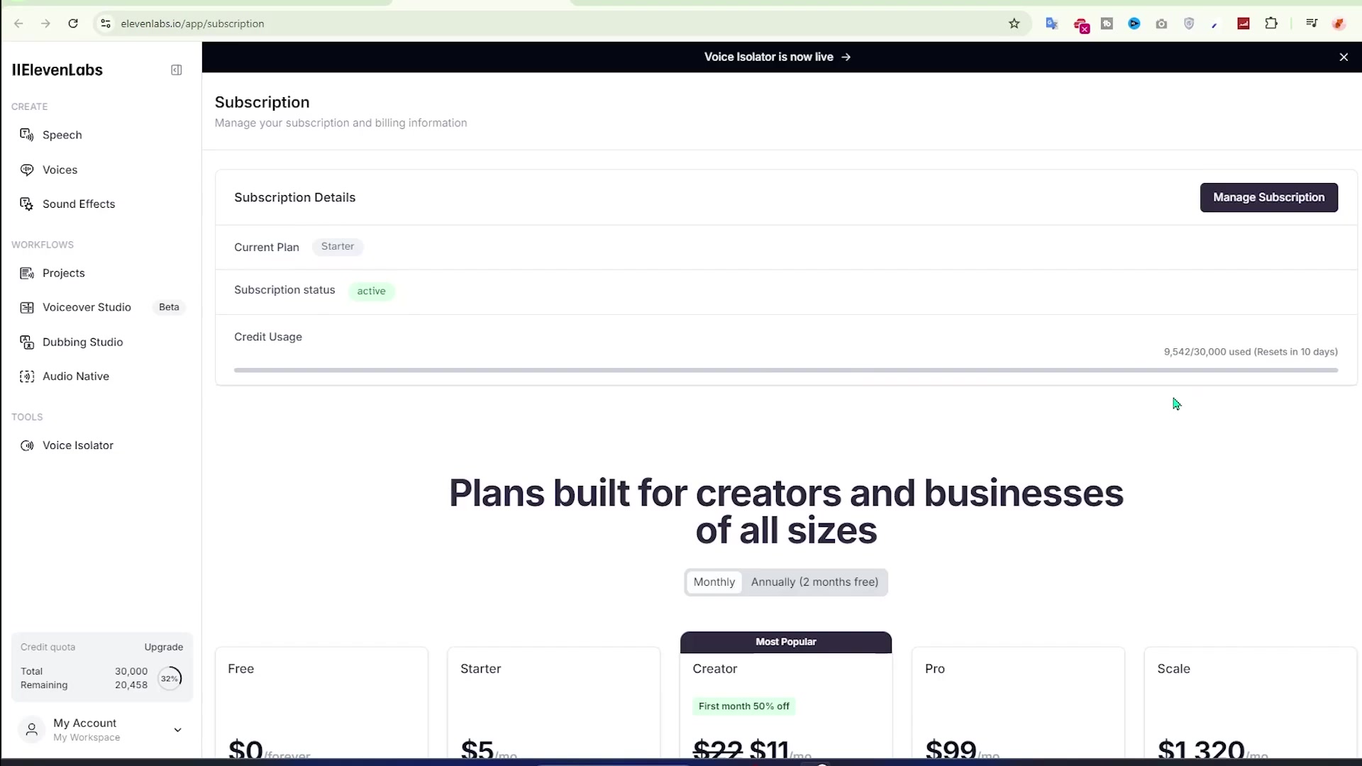View site information icon in address bar
1362x766 pixels.
pyautogui.click(x=106, y=23)
